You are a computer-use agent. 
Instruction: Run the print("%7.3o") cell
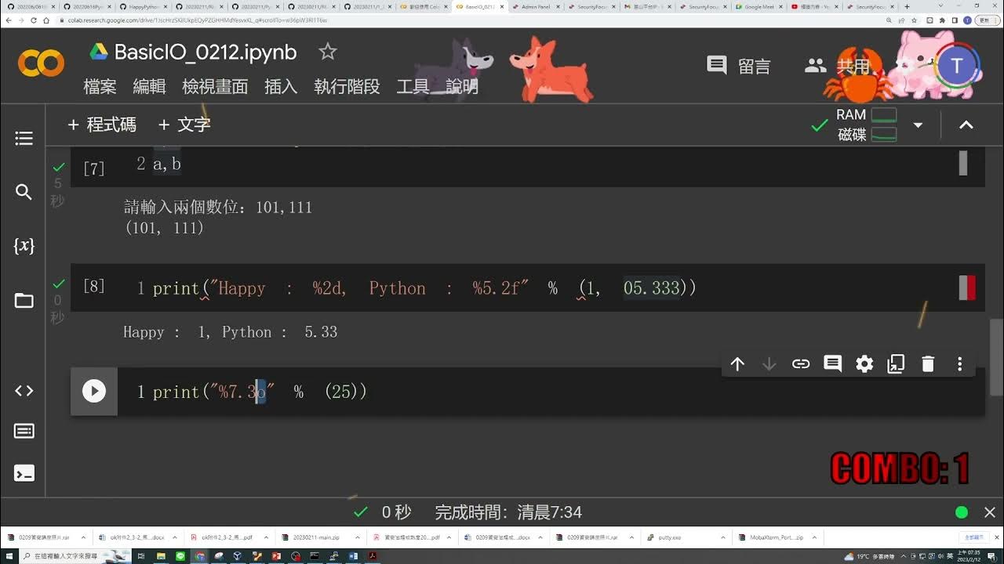tap(94, 391)
